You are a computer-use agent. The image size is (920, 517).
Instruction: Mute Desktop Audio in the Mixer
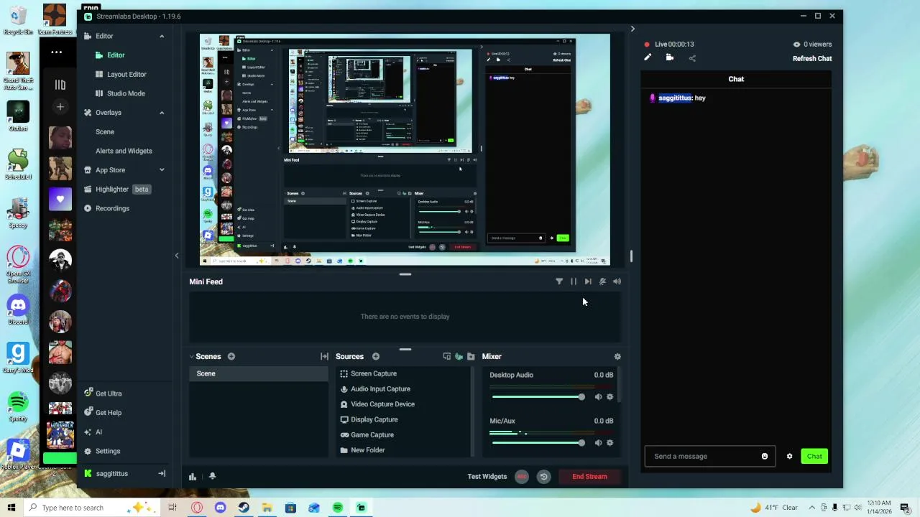(x=598, y=397)
